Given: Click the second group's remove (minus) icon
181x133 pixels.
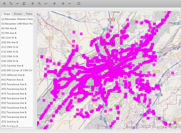Looking at the screenshot, I should click(x=46, y=4).
